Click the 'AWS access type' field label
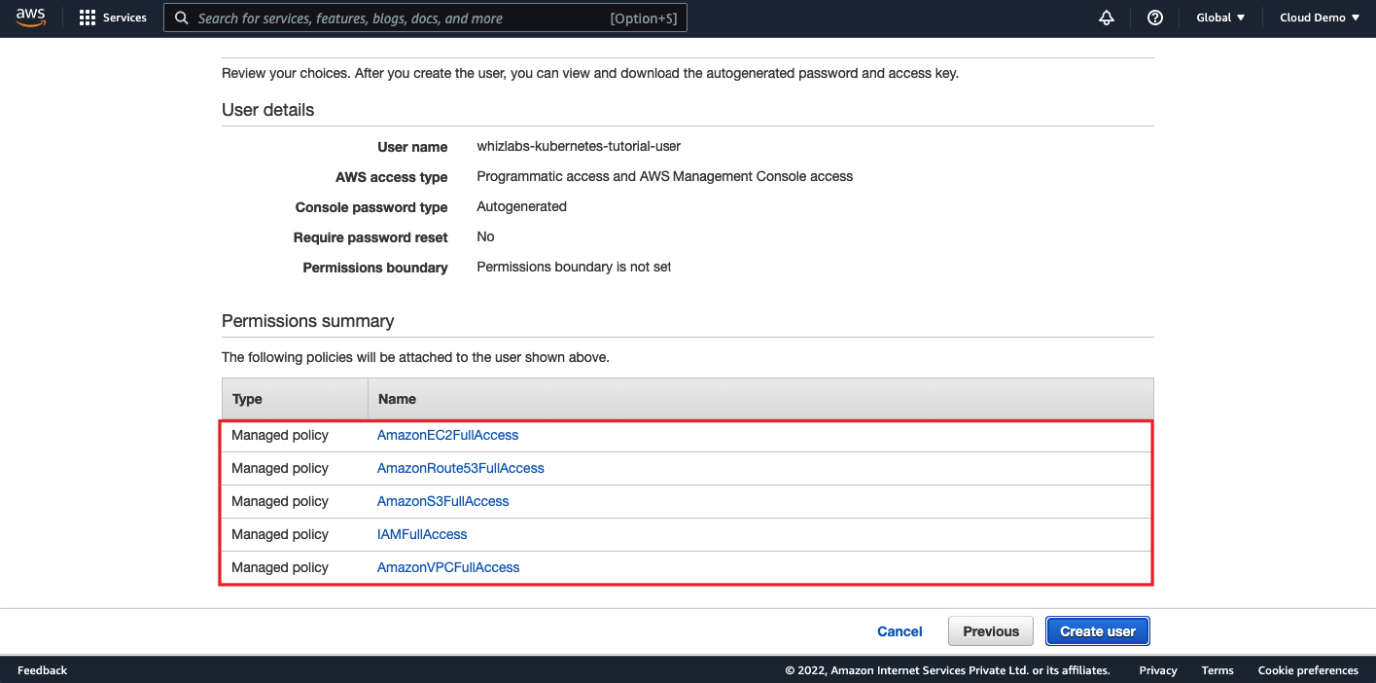1376x683 pixels. (392, 177)
